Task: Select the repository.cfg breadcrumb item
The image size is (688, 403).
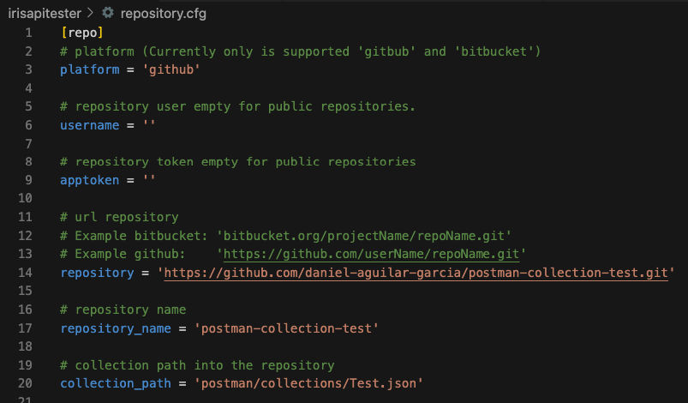Action: click(164, 14)
